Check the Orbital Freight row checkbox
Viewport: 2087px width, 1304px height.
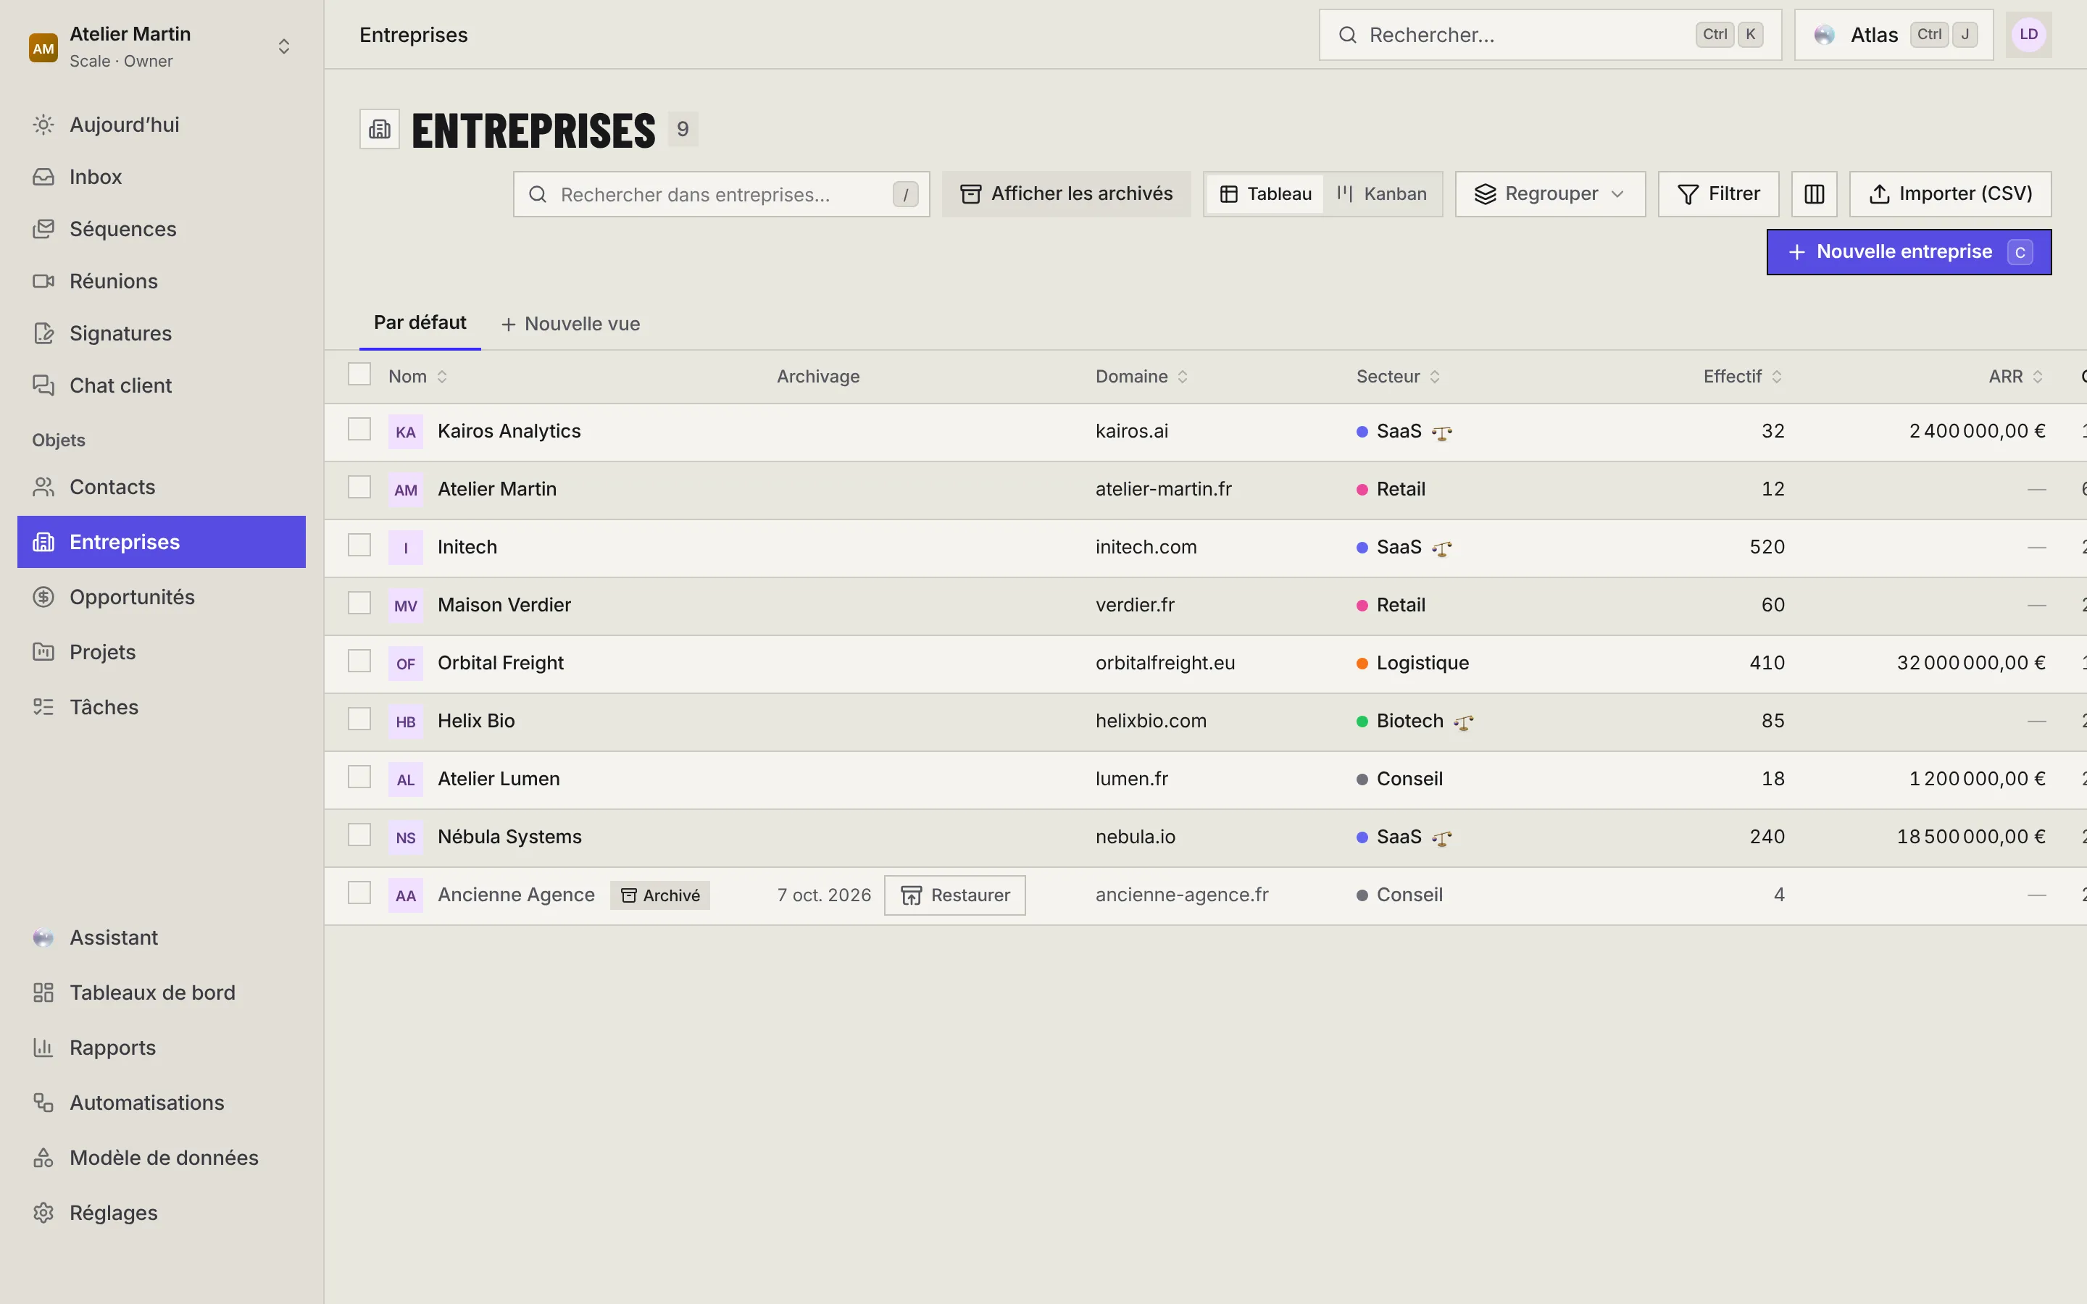pos(359,661)
